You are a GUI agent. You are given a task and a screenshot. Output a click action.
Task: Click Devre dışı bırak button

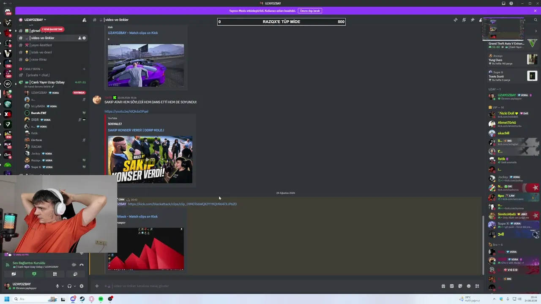click(x=310, y=11)
